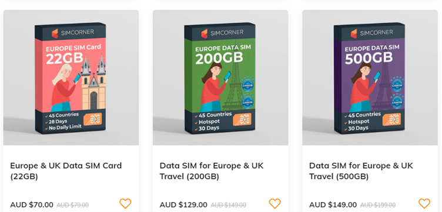
Task: Click the AUD $129.00 sale price
Action: (183, 205)
